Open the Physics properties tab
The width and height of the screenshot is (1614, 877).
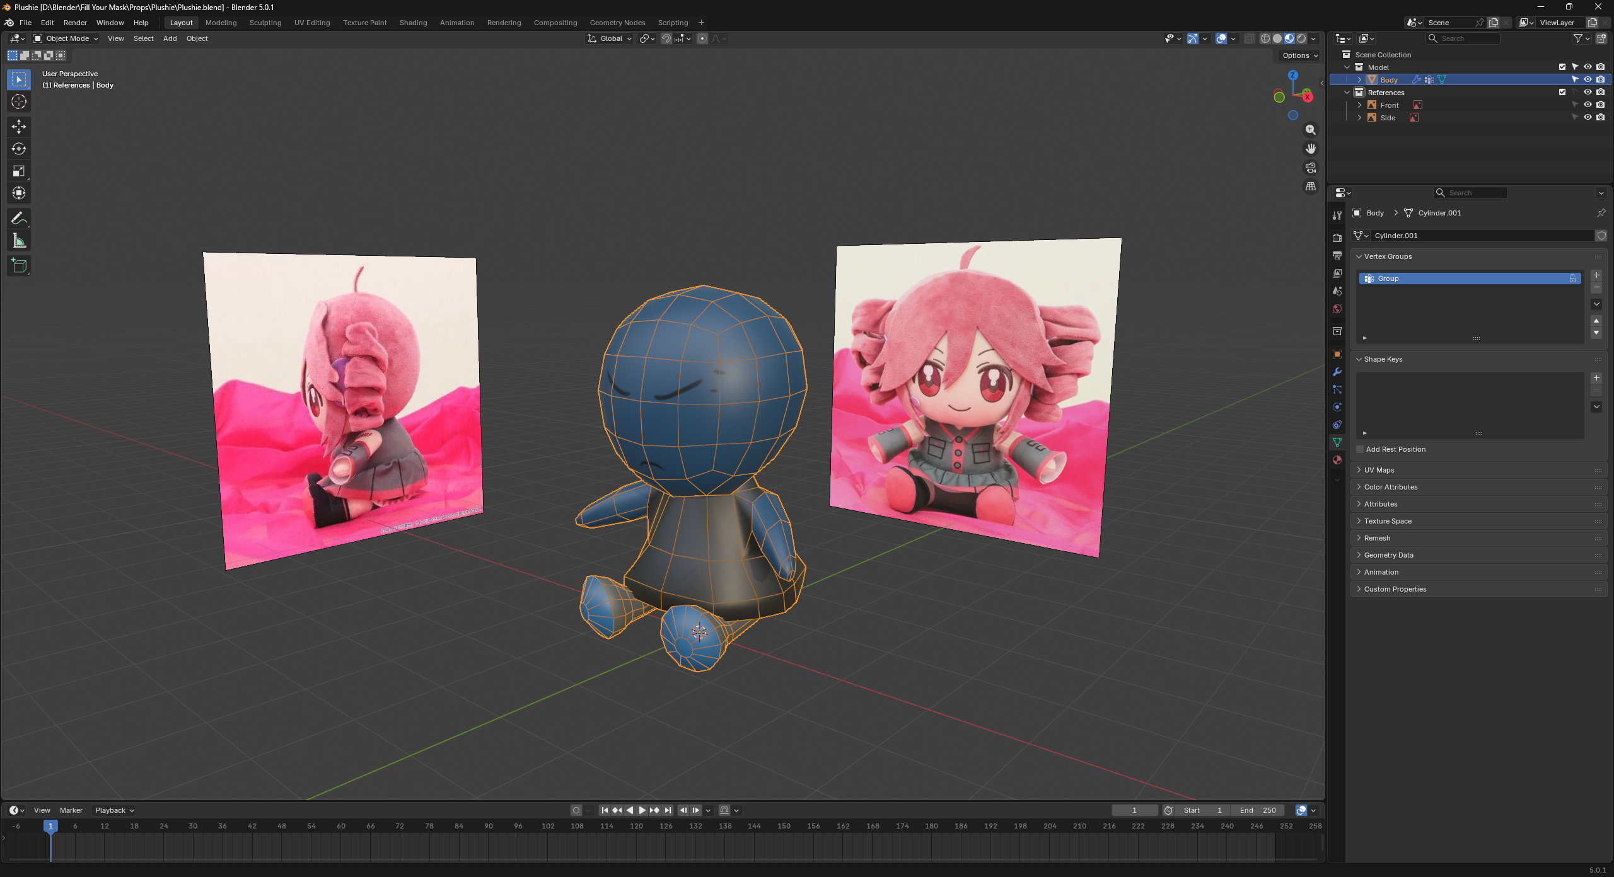coord(1337,407)
